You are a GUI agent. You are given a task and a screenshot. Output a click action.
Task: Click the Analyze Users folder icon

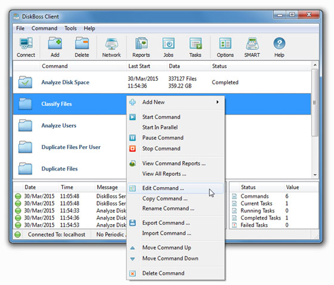[x=25, y=125]
